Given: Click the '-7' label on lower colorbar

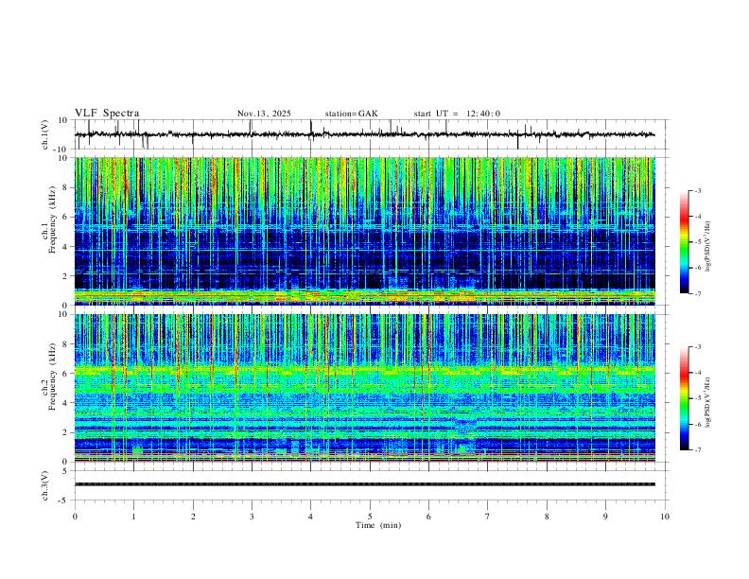Looking at the screenshot, I should [x=698, y=450].
